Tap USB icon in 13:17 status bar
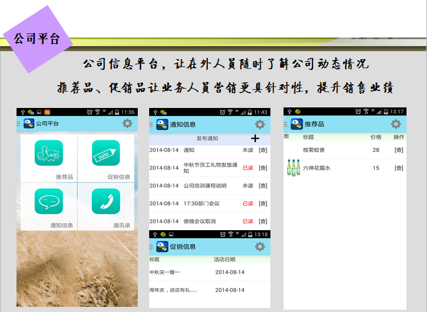The height and width of the screenshot is (312, 427). click(289, 111)
